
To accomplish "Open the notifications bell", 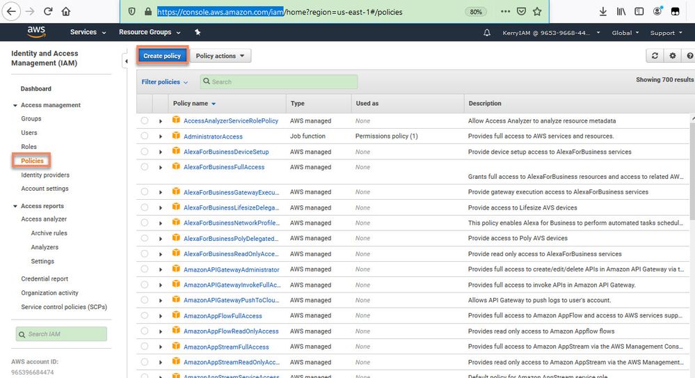I will click(487, 33).
